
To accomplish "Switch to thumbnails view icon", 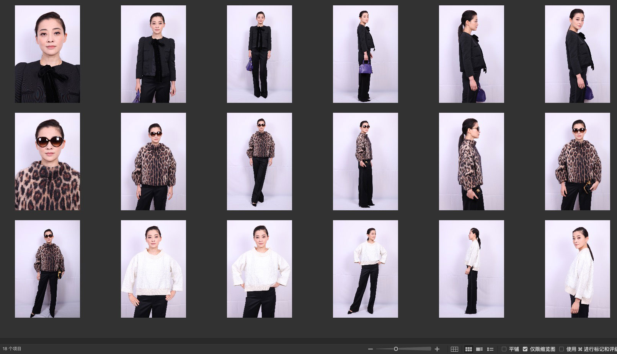I will click(468, 349).
